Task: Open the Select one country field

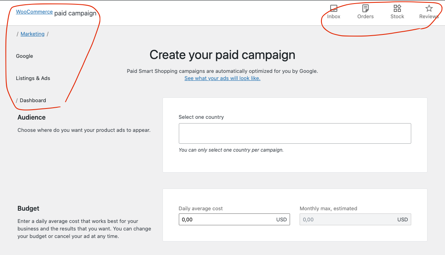Action: click(295, 133)
